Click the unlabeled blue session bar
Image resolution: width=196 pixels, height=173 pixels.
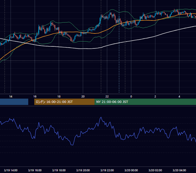14,102
